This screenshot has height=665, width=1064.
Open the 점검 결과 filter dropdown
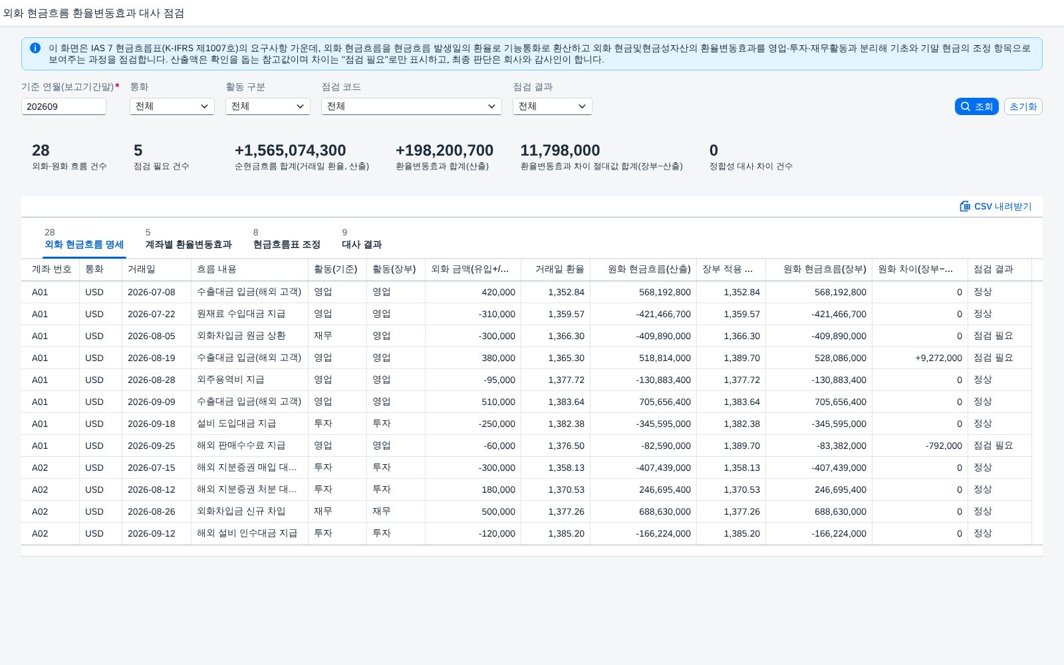click(553, 106)
